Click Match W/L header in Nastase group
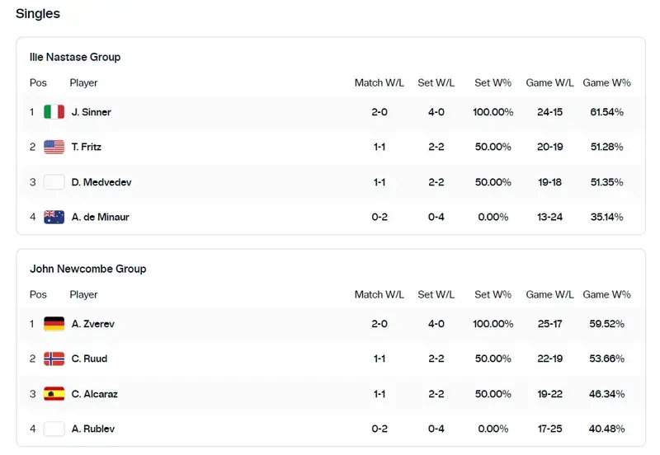This screenshot has width=660, height=455. click(379, 82)
